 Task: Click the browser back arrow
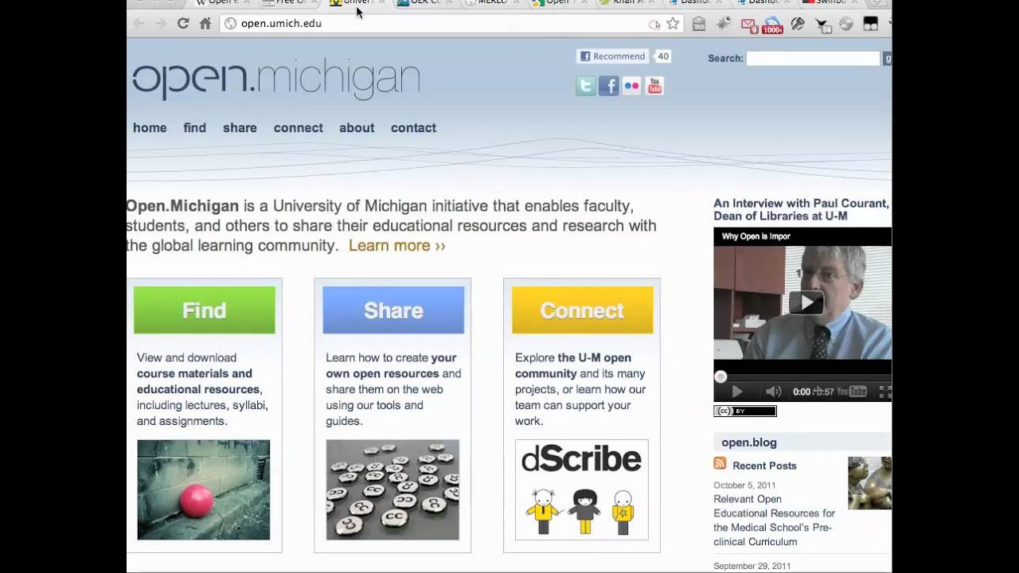click(x=139, y=23)
